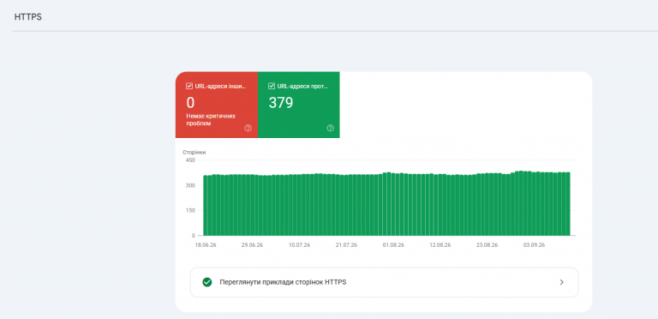Click the 18.06.26 date label
Image resolution: width=658 pixels, height=319 pixels.
(206, 245)
